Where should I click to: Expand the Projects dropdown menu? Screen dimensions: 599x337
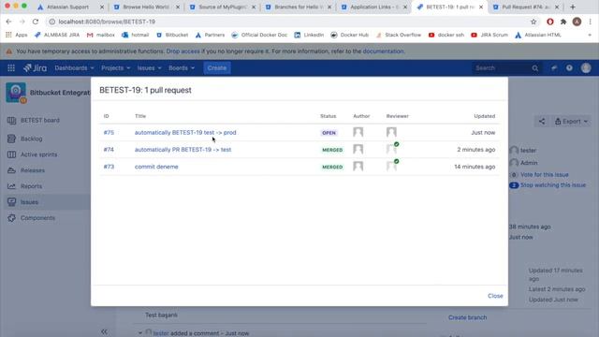(x=115, y=68)
